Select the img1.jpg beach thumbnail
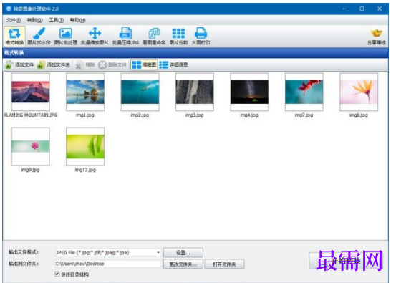Image resolution: width=396 pixels, height=283 pixels. (x=85, y=92)
